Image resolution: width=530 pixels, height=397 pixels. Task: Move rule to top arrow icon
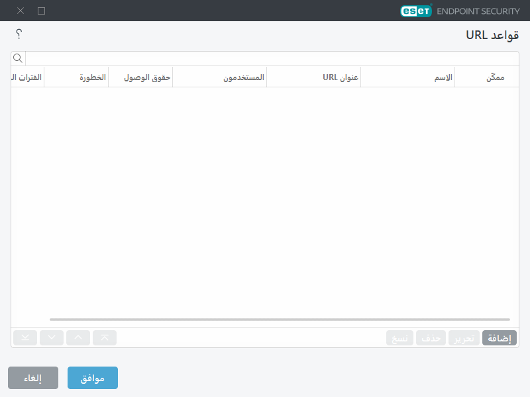click(x=105, y=337)
